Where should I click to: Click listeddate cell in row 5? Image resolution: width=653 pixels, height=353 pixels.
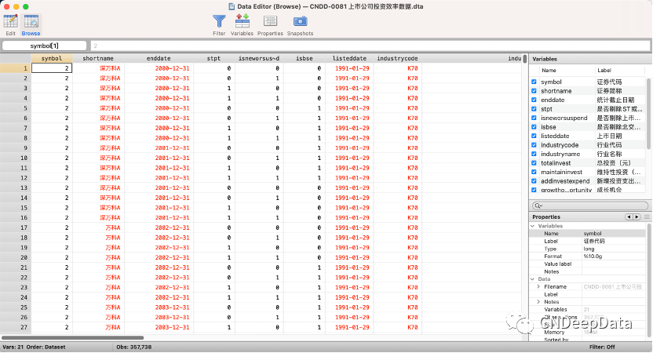(x=349, y=108)
